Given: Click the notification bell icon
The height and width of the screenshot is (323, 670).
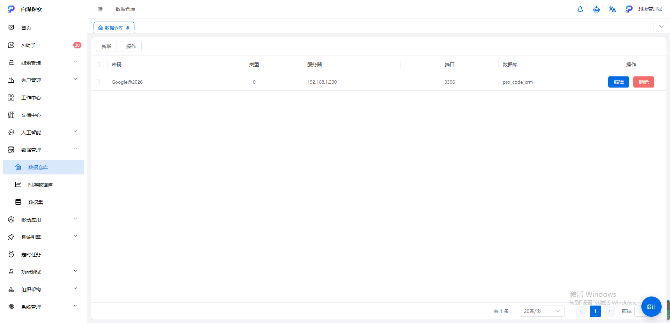Looking at the screenshot, I should coord(580,9).
